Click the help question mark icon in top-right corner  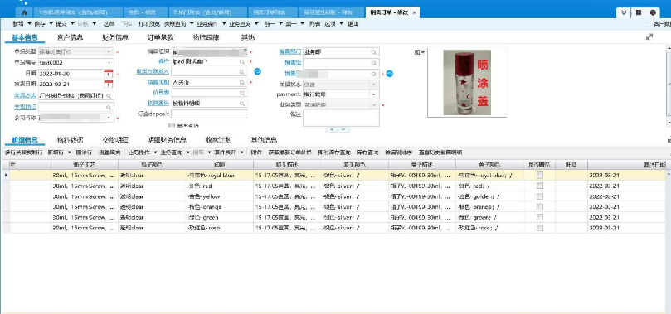pyautogui.click(x=653, y=12)
